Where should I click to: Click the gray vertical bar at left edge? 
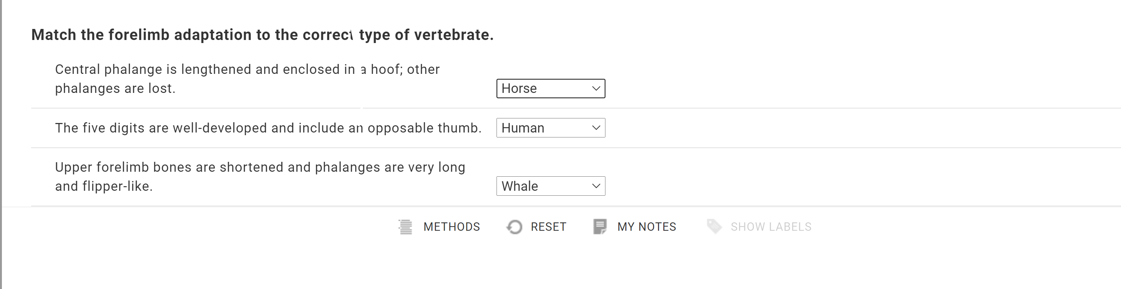point(1,145)
